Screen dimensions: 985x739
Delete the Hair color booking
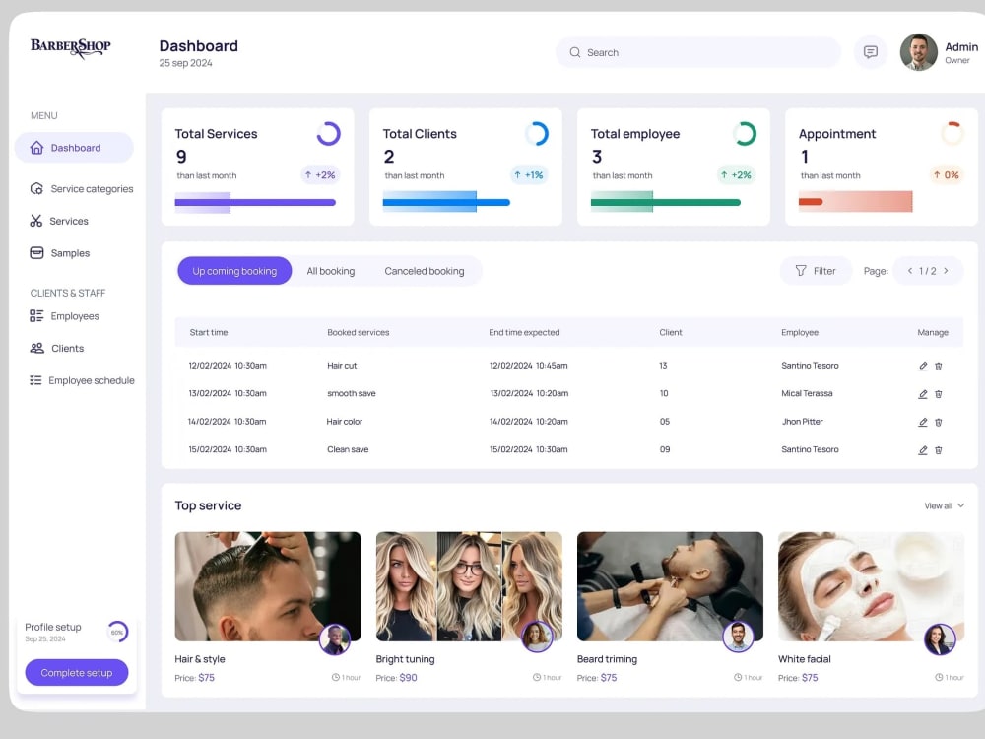[x=939, y=423]
